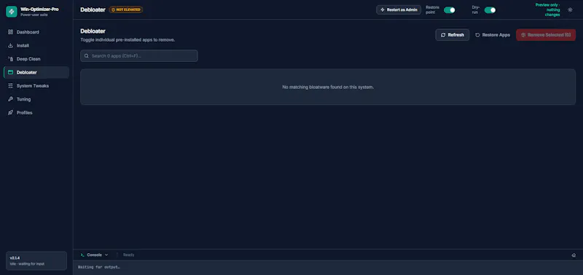The width and height of the screenshot is (583, 275).
Task: Open the Dashboard page in sidebar
Action: click(x=36, y=32)
